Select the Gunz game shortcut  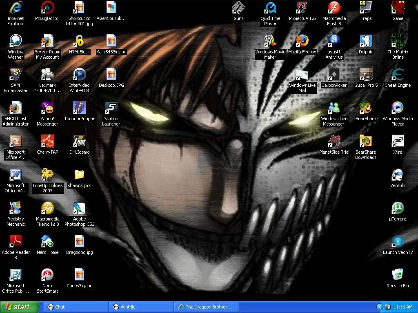(238, 7)
